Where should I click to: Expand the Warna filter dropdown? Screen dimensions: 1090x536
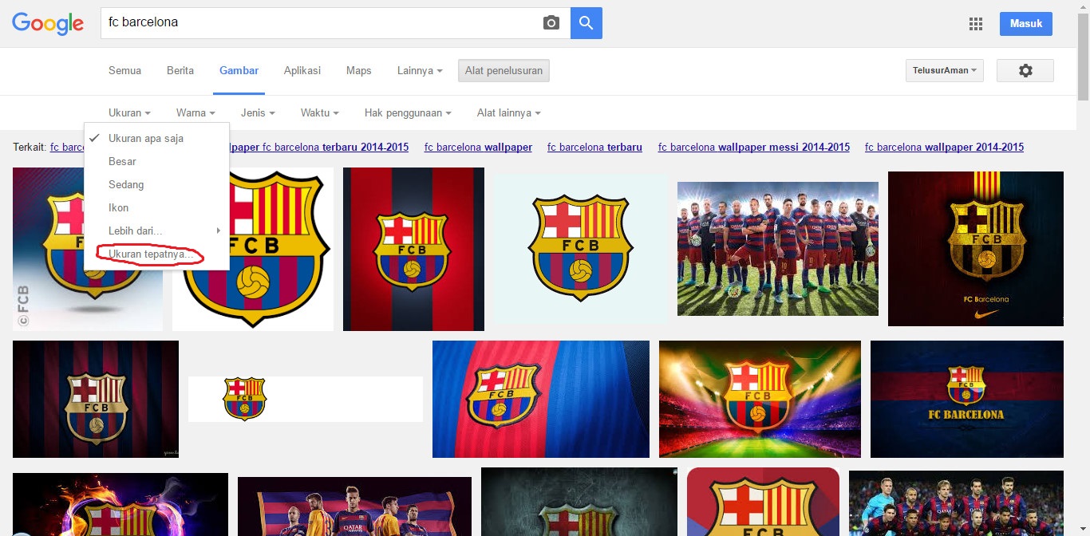tap(195, 113)
